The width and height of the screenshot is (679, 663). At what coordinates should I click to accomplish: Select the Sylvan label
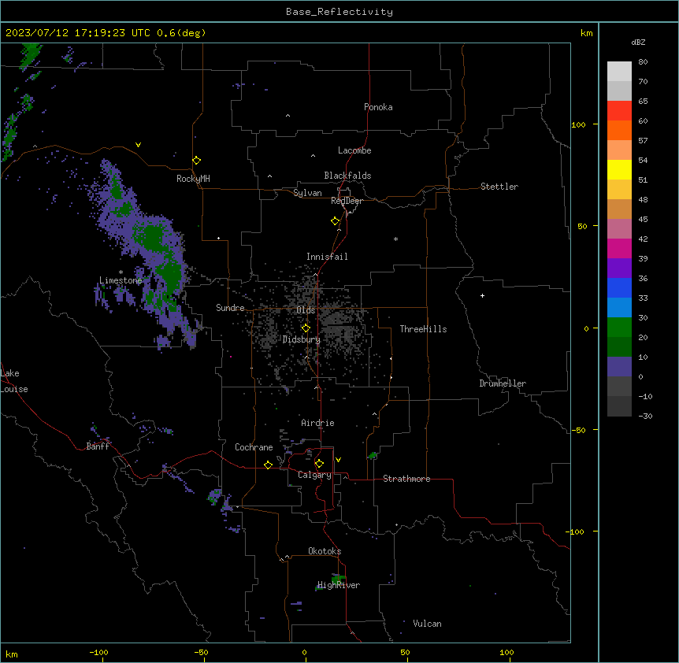(x=307, y=193)
